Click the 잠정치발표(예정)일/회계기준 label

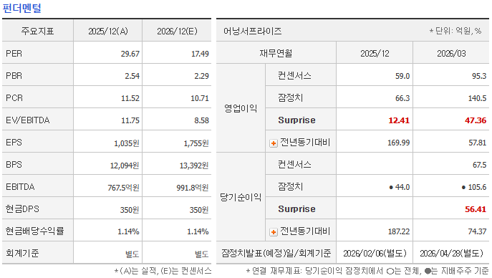tap(276, 253)
